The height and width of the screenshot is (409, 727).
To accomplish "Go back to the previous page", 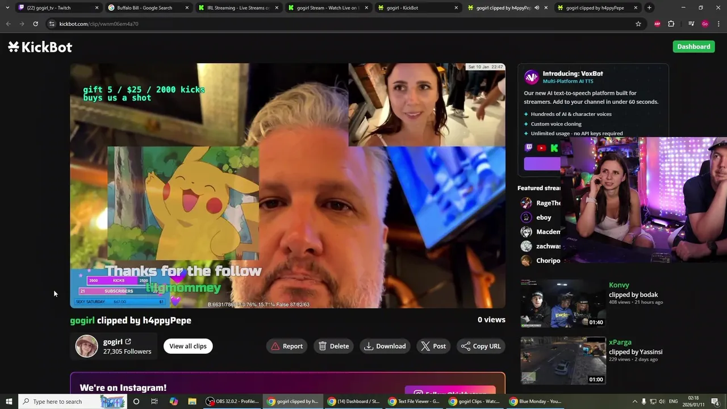I will pos(9,24).
